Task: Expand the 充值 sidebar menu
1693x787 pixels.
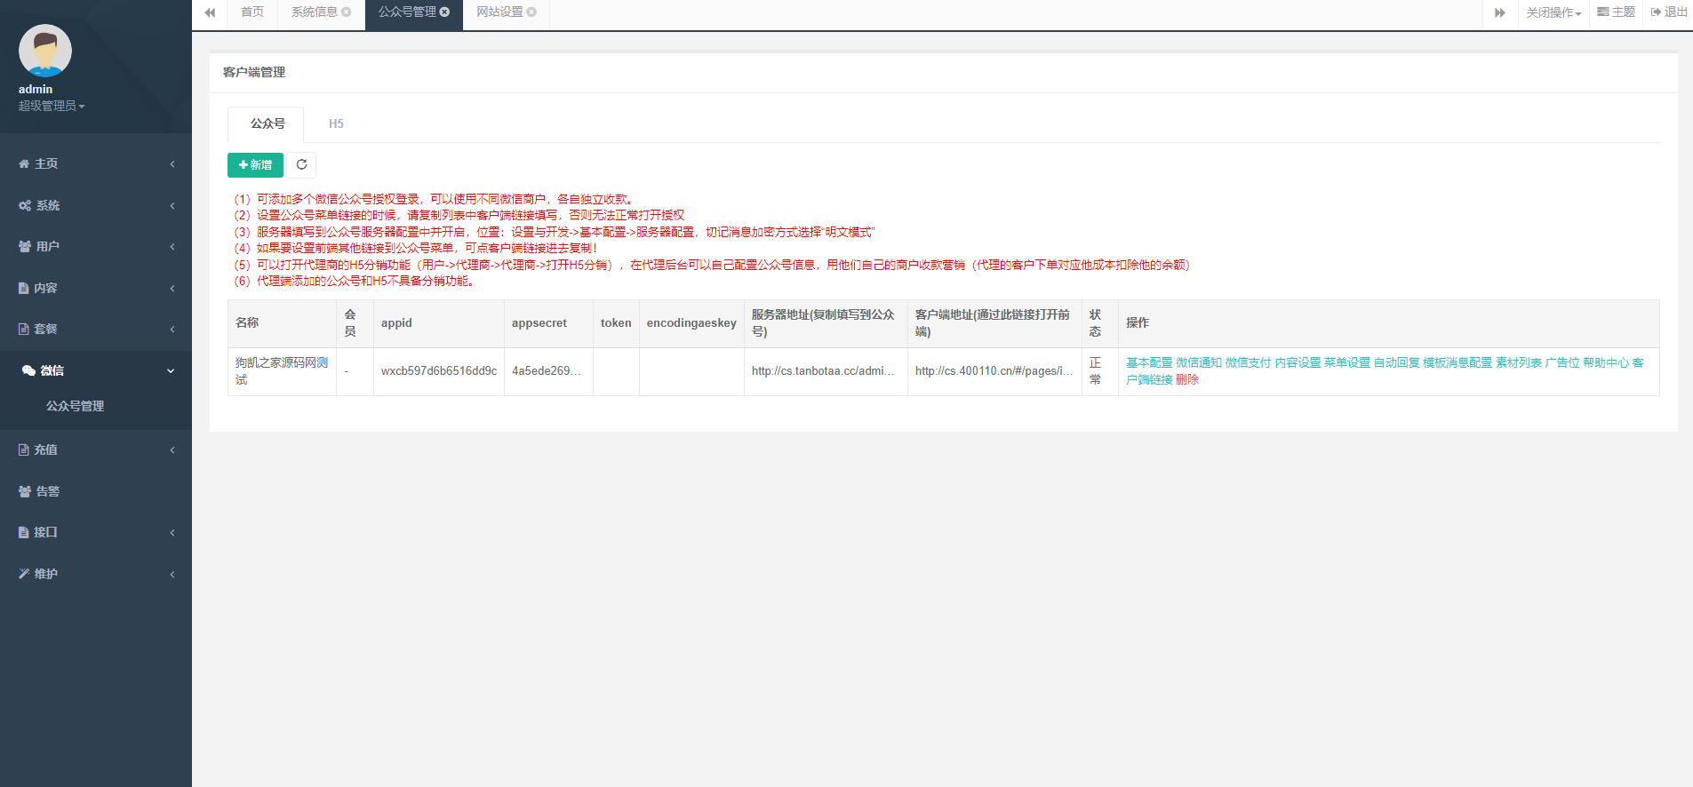Action: 96,449
